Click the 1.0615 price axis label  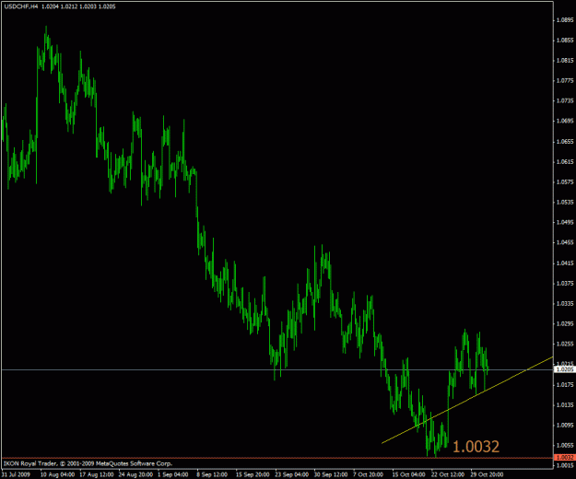point(565,162)
